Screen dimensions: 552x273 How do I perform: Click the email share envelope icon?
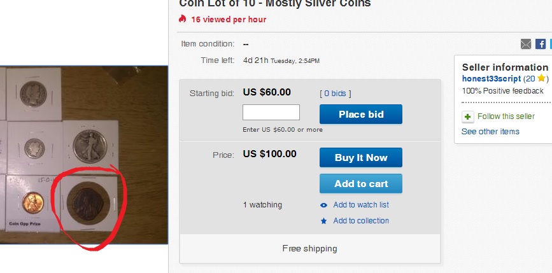pos(526,44)
